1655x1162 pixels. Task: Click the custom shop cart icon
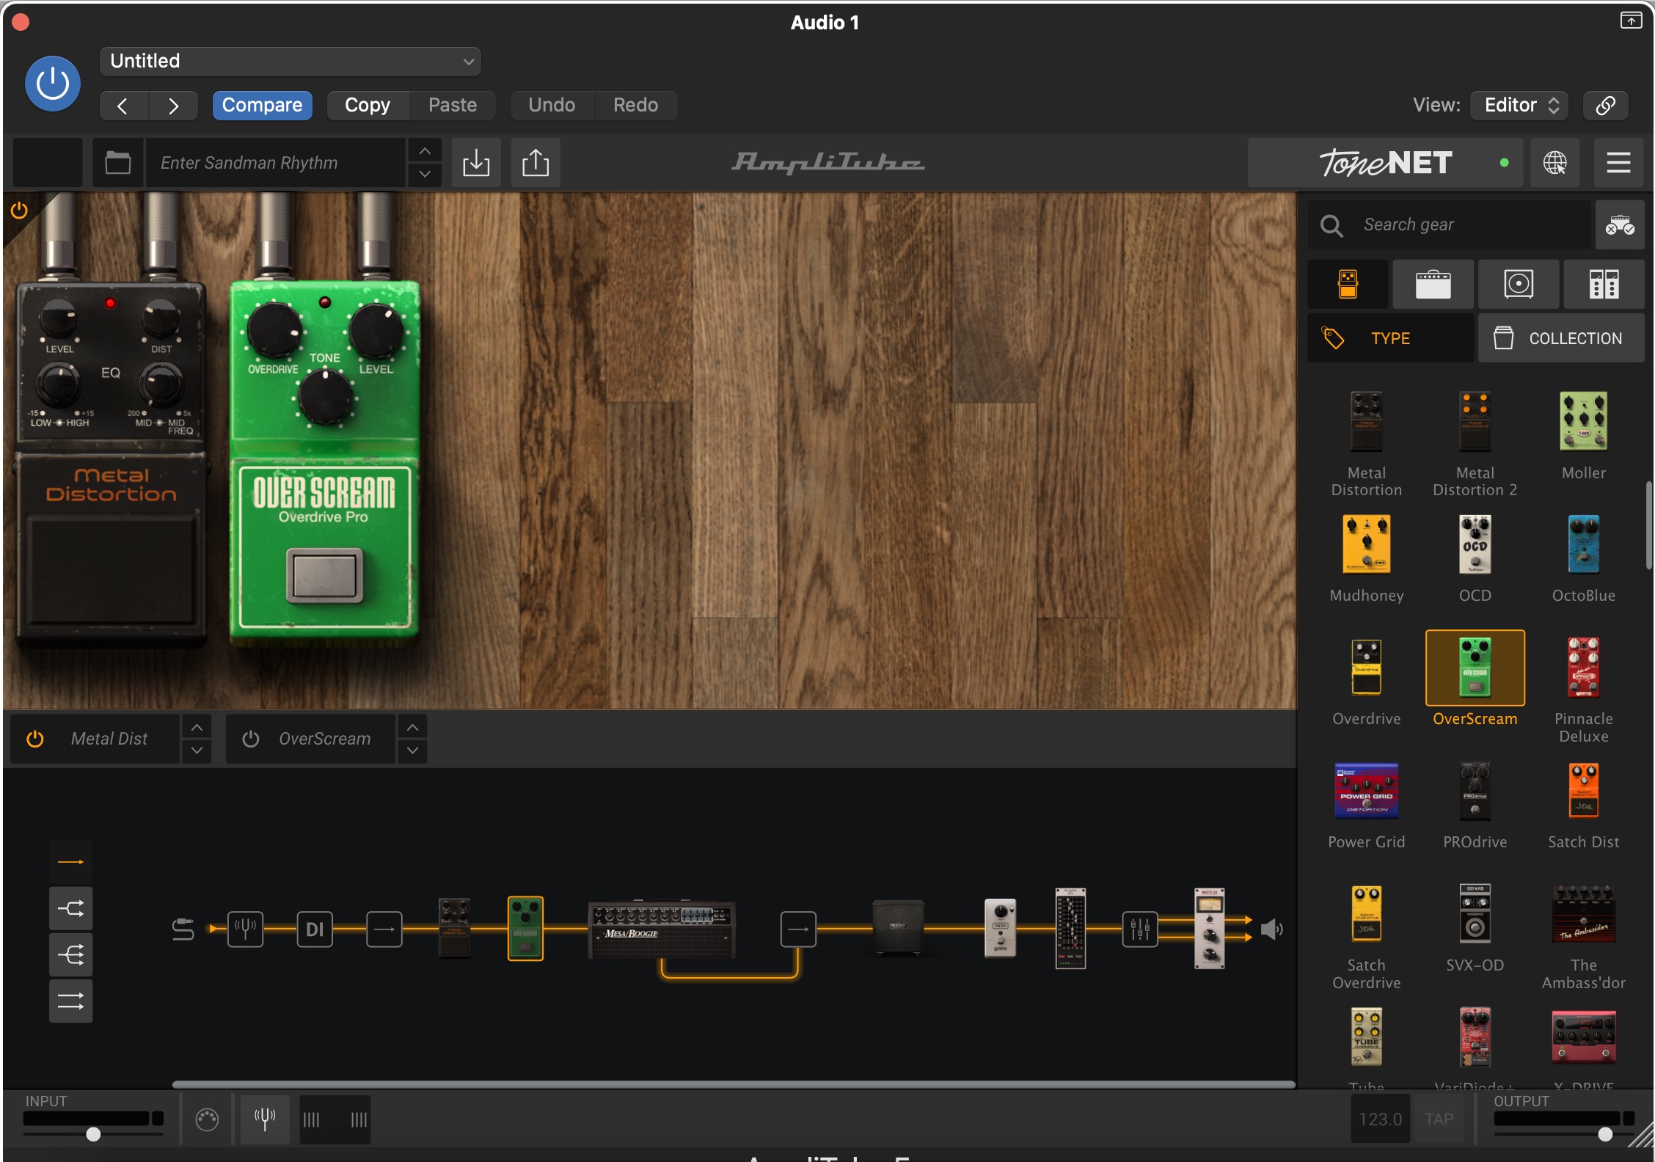click(1620, 224)
